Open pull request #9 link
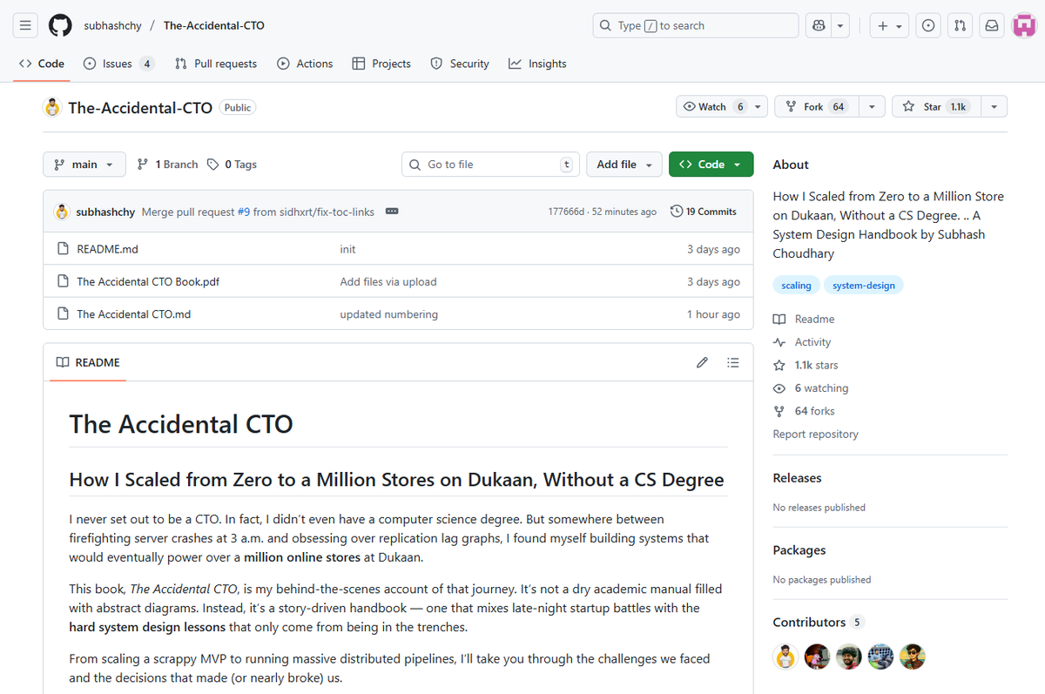The width and height of the screenshot is (1045, 694). click(x=244, y=212)
